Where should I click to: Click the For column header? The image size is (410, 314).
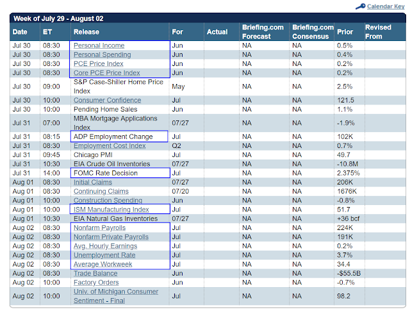pos(177,32)
